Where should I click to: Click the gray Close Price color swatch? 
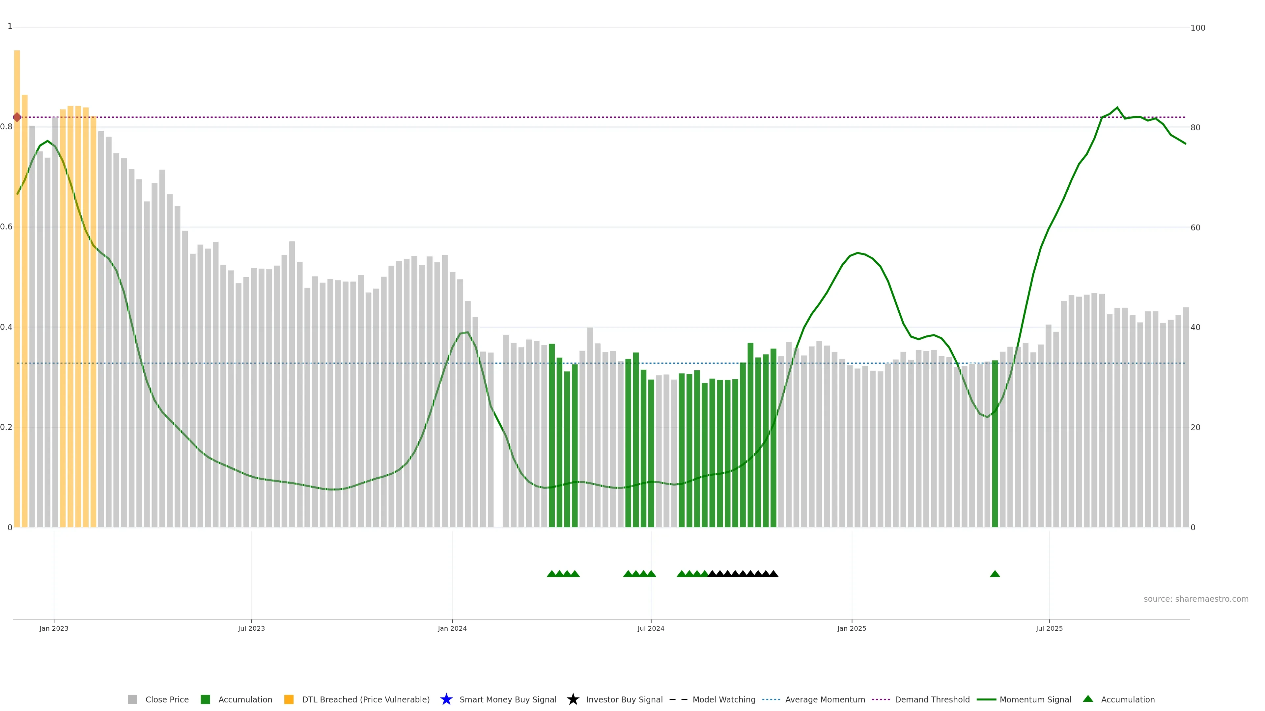(132, 699)
